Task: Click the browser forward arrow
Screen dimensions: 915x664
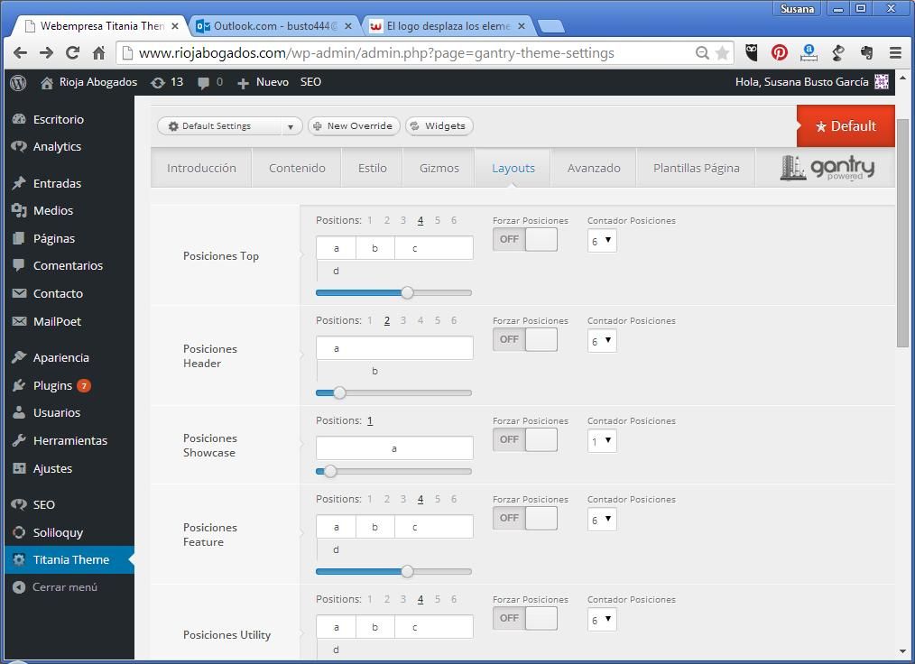Action: [x=46, y=53]
